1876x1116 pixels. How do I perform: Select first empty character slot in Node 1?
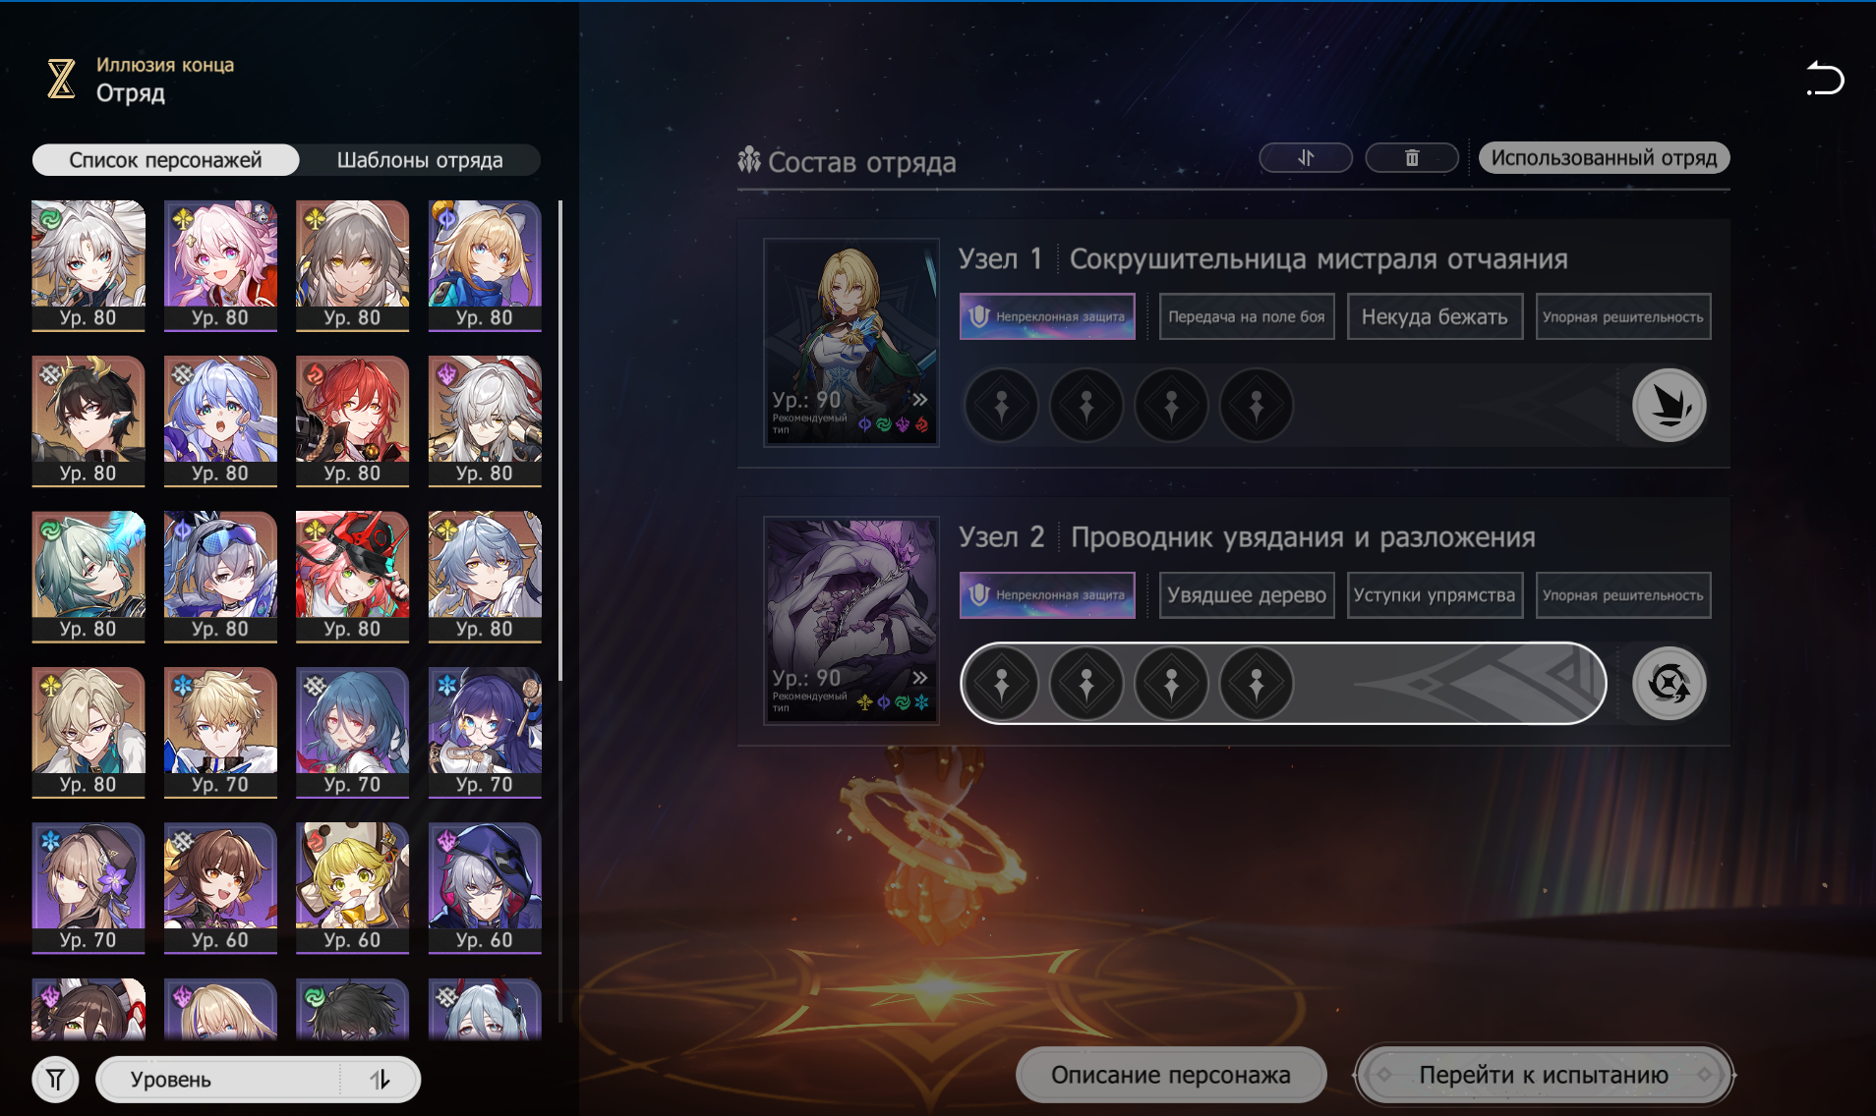tap(1001, 405)
